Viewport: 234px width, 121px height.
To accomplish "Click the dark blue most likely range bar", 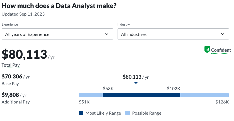I will (142, 95).
